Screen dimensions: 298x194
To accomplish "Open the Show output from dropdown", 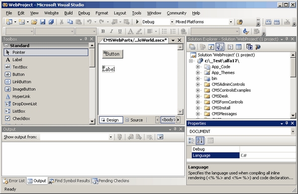I will pyautogui.click(x=110, y=137).
